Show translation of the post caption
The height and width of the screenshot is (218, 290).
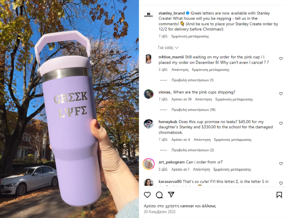pyautogui.click(x=190, y=36)
